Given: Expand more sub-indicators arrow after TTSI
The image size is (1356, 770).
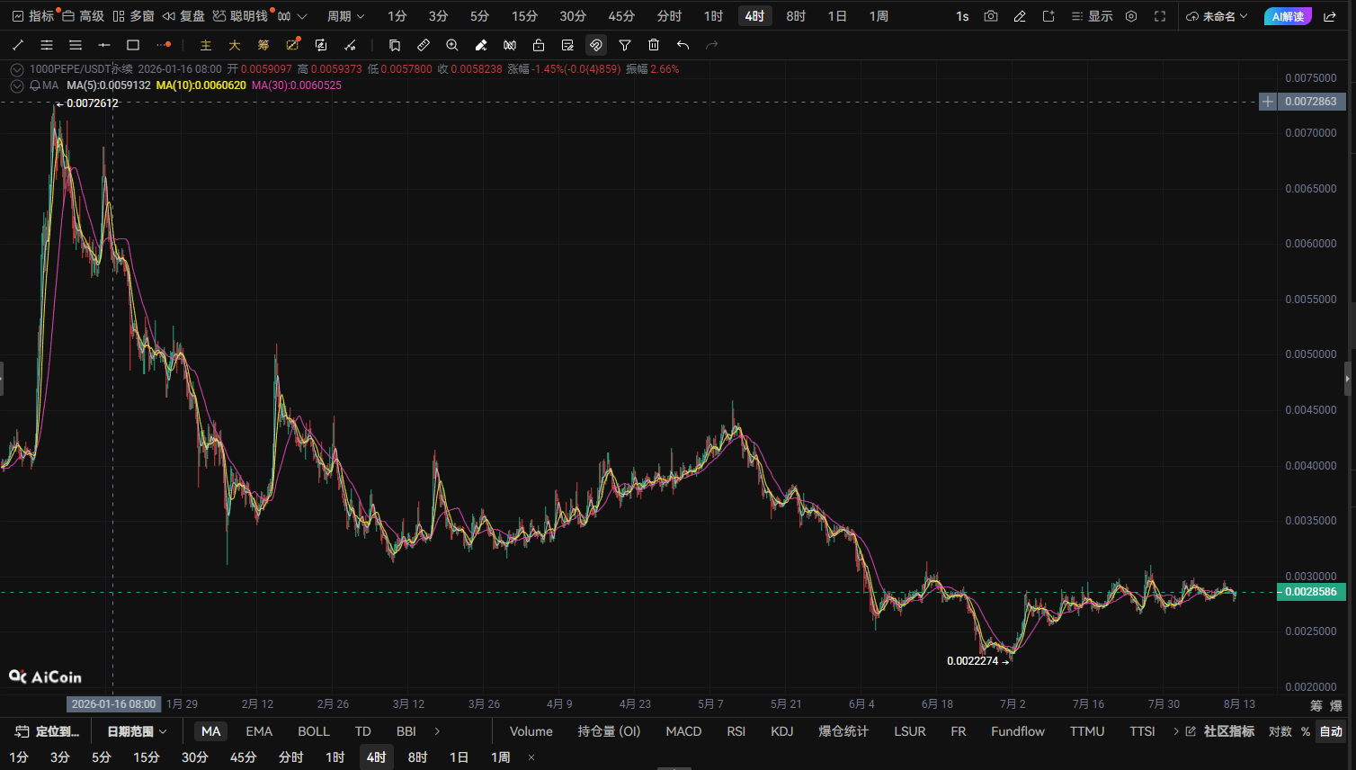Looking at the screenshot, I should pos(1175,731).
